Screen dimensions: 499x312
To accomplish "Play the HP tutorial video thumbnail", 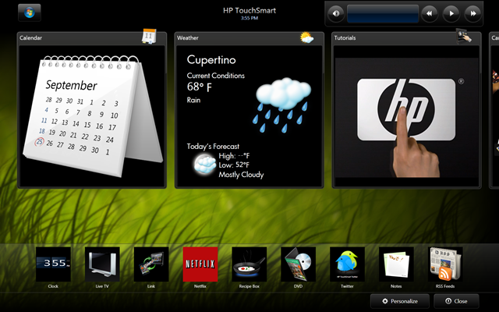I will click(406, 118).
